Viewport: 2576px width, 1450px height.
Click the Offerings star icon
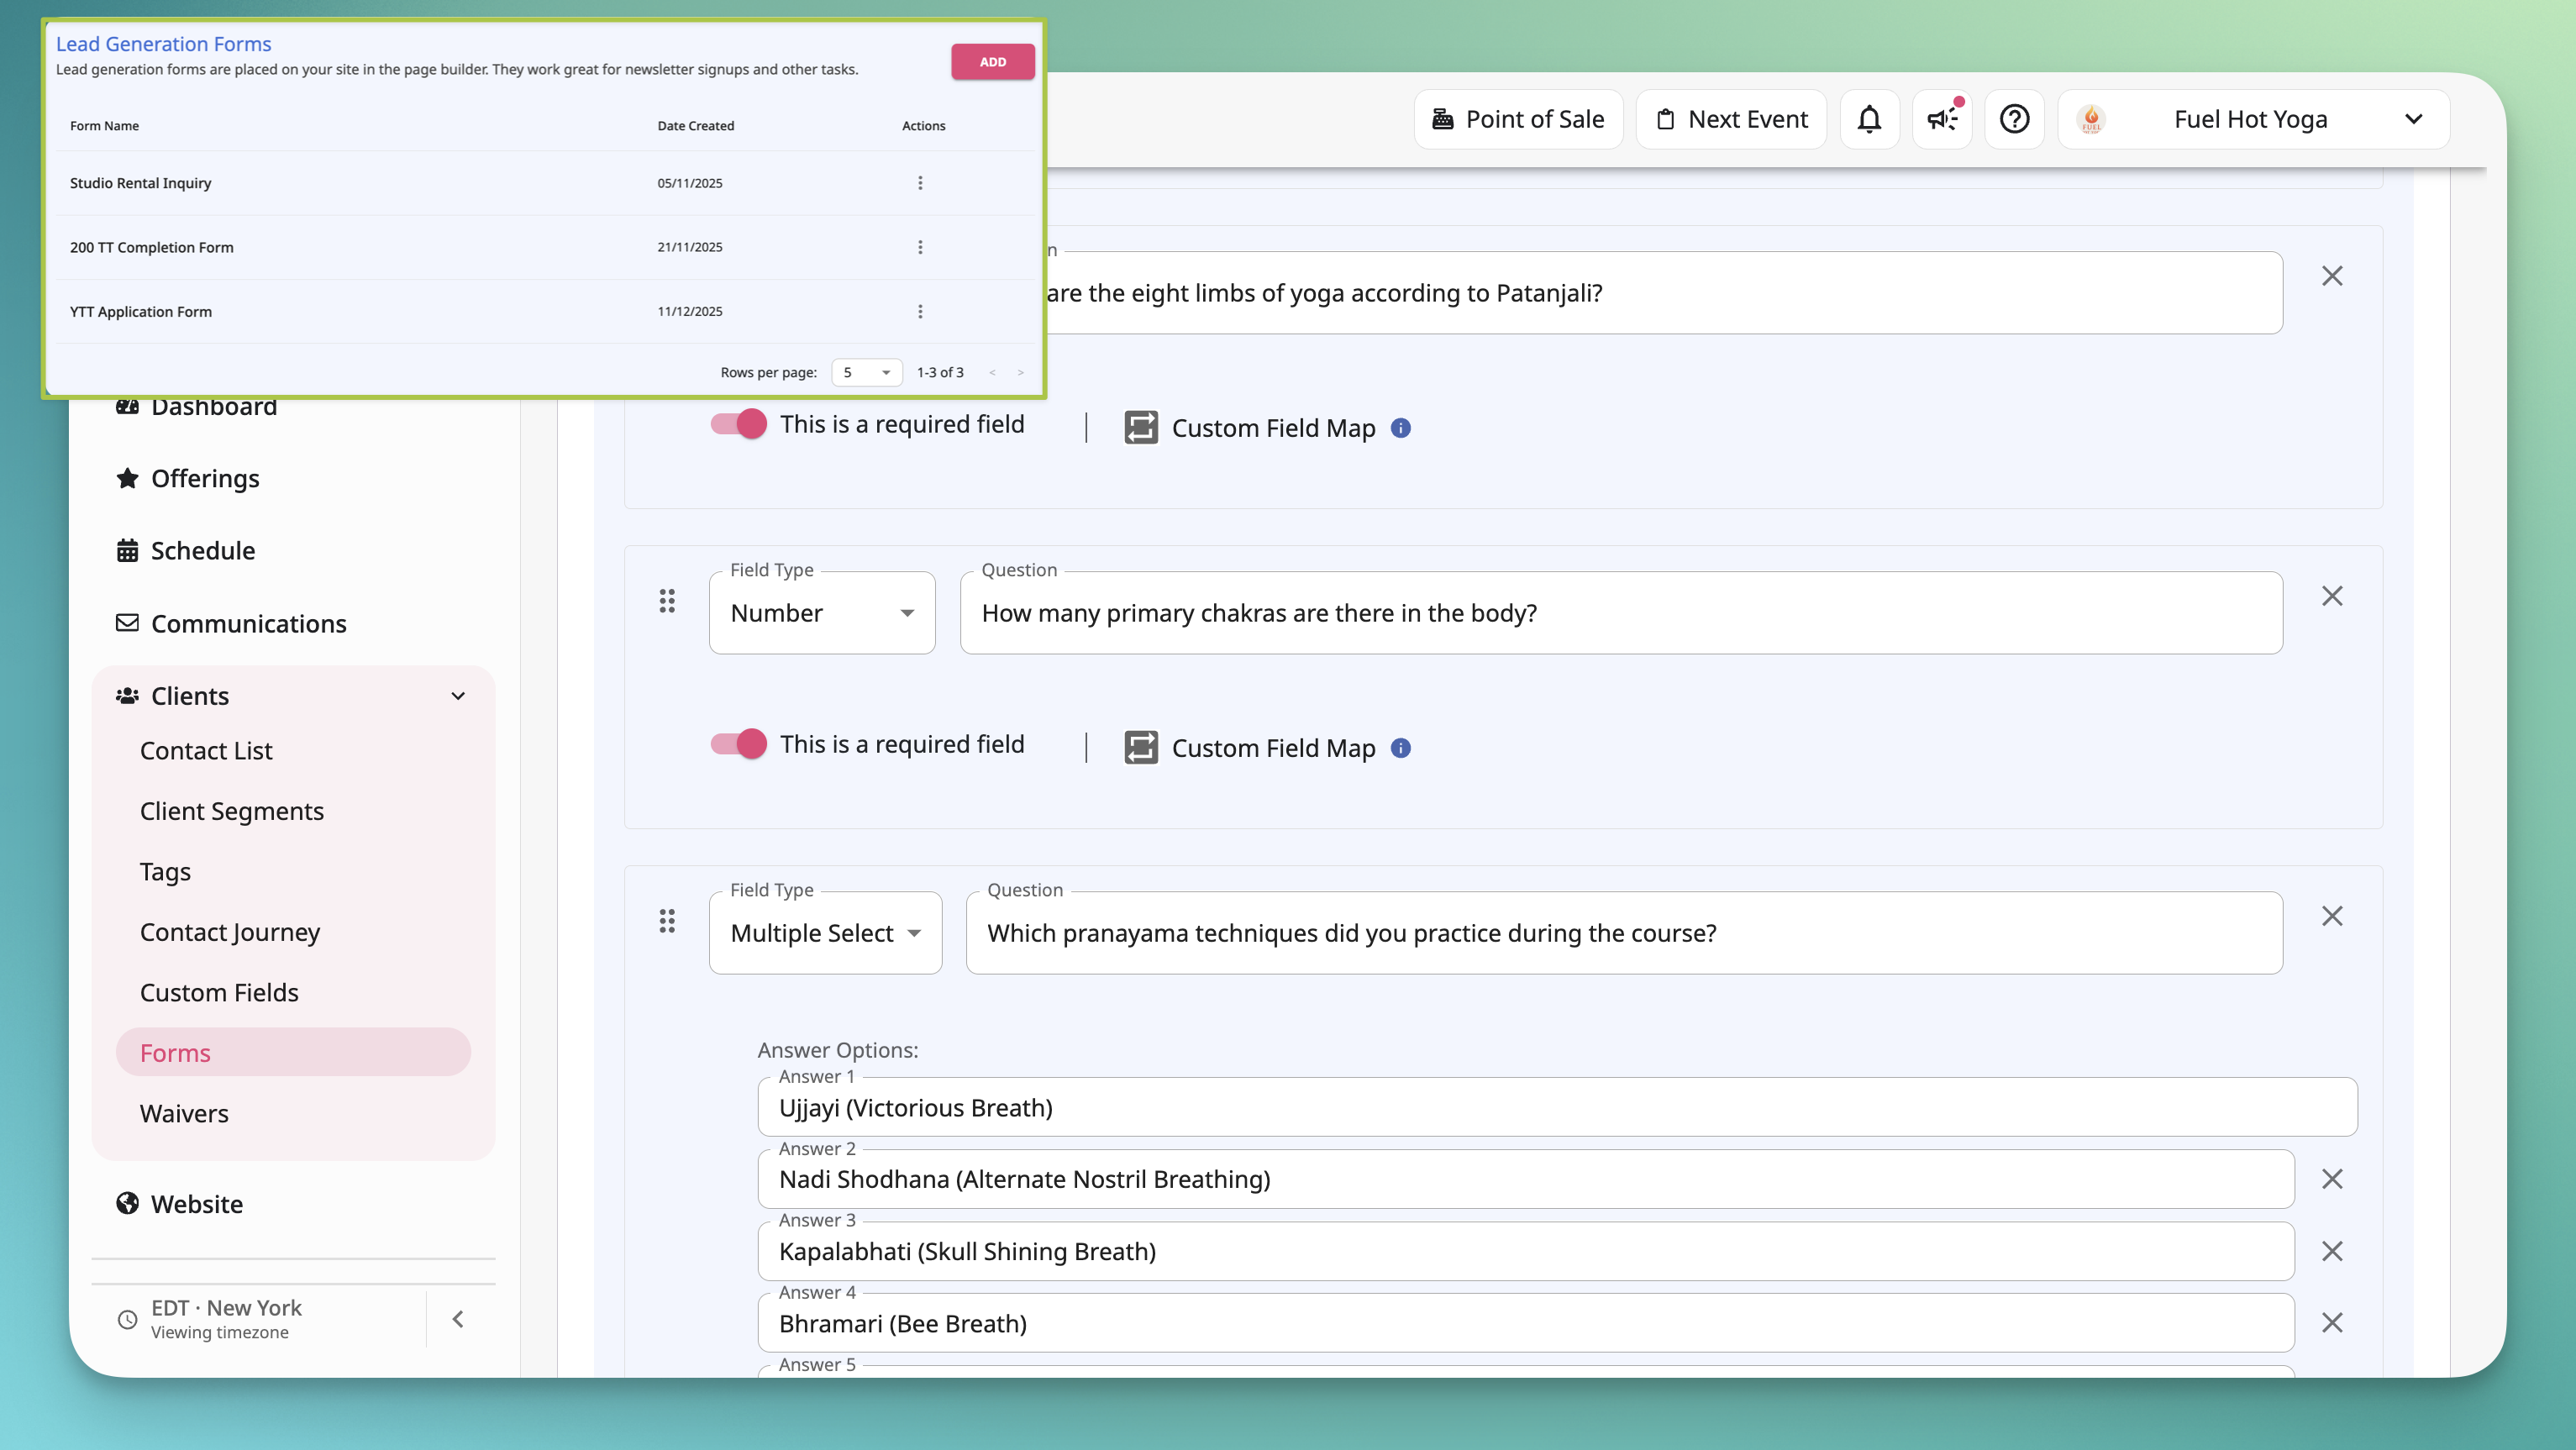tap(127, 478)
